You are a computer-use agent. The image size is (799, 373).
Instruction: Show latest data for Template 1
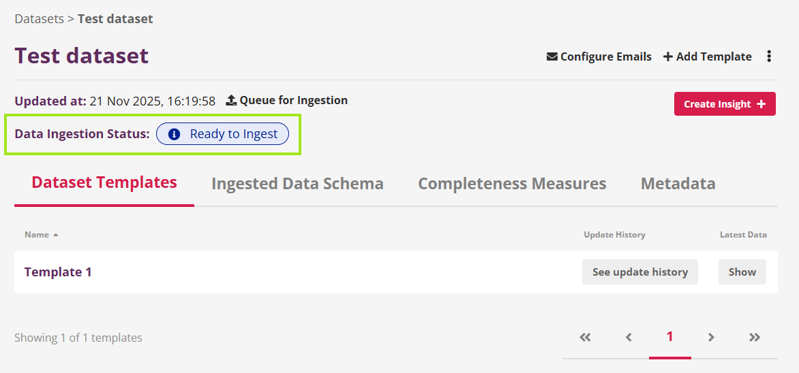coord(742,272)
